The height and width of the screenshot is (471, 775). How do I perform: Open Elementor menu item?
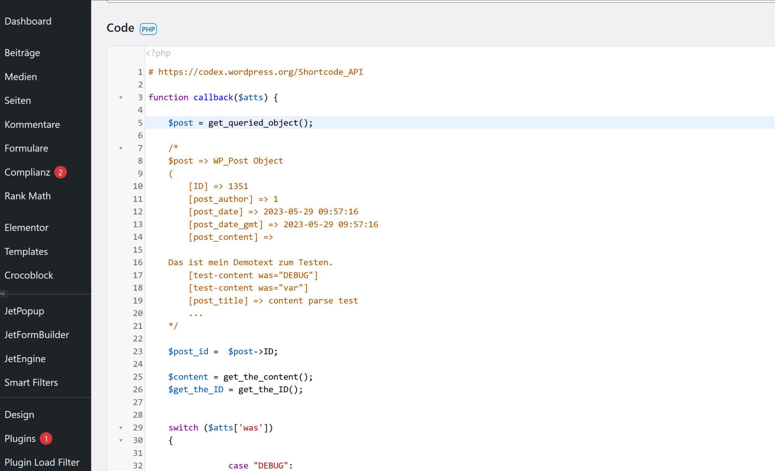[x=26, y=228]
